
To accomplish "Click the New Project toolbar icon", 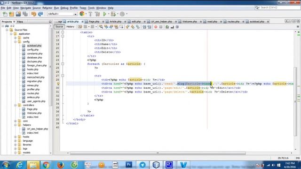I will [11, 14].
